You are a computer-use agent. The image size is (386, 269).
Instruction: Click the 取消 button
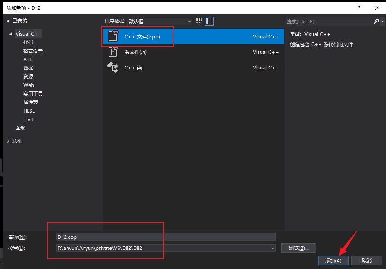366,261
